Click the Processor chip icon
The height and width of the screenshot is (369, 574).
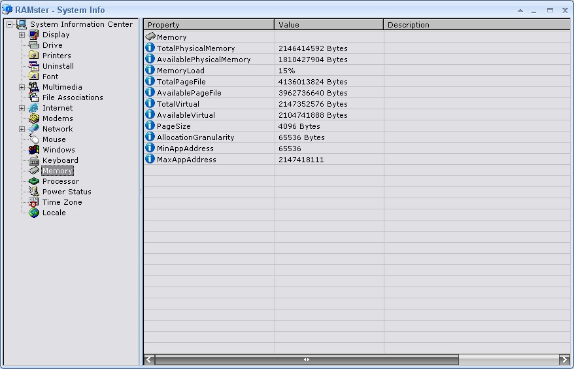34,181
